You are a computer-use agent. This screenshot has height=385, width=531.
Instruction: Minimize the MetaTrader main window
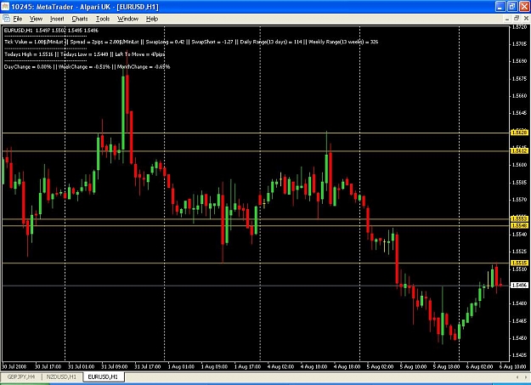[x=500, y=7]
